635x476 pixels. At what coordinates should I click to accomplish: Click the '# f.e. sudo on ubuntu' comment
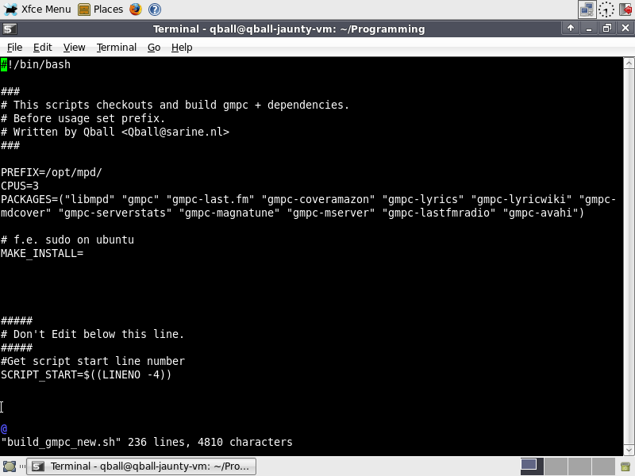click(x=67, y=240)
